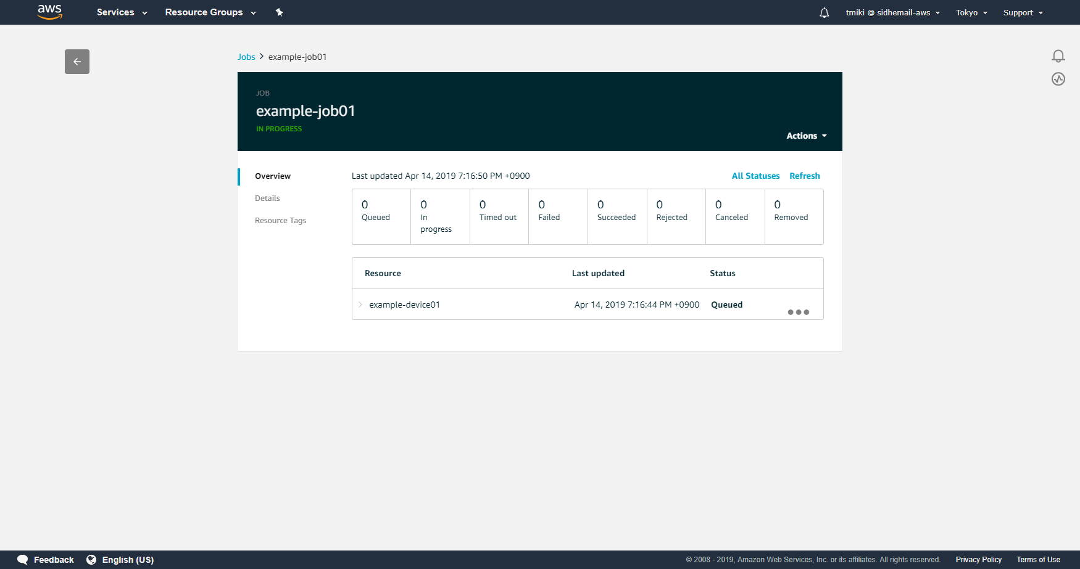Screen dimensions: 1080x569
Task: Switch to the Resource Tags tab
Action: [x=280, y=221]
